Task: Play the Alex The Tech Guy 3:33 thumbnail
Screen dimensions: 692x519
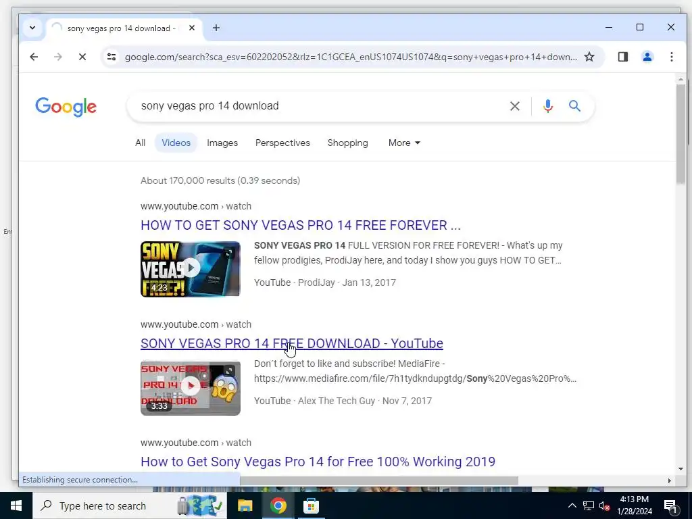Action: pyautogui.click(x=190, y=387)
